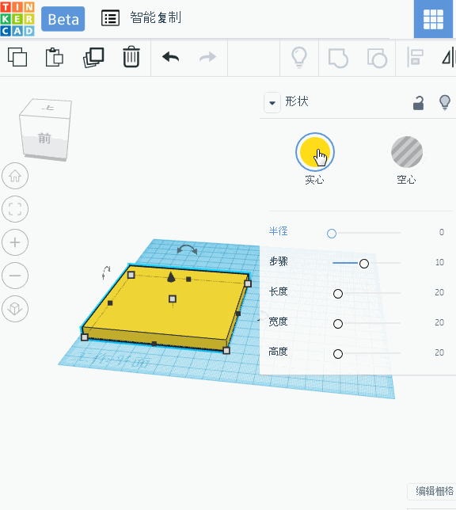Open the designs list icon
Image resolution: width=456 pixels, height=510 pixels.
(x=110, y=18)
